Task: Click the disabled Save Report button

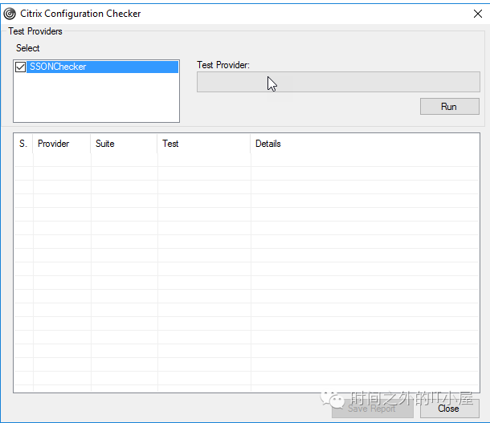Action: pos(372,409)
